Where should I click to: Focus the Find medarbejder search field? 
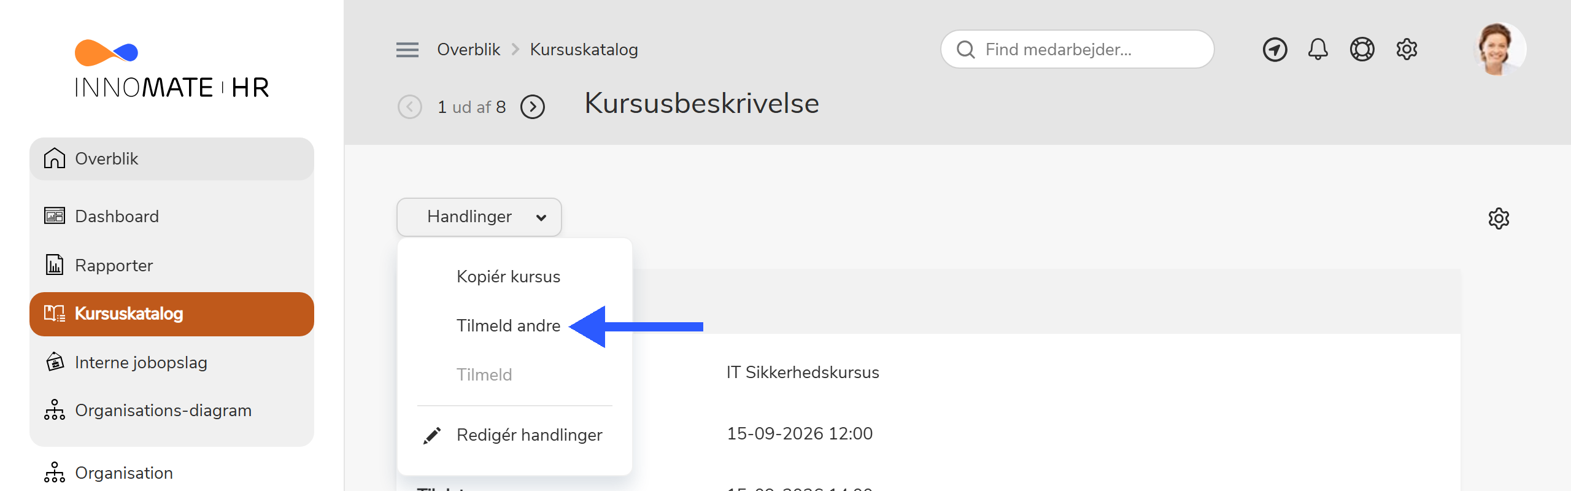coord(1077,49)
